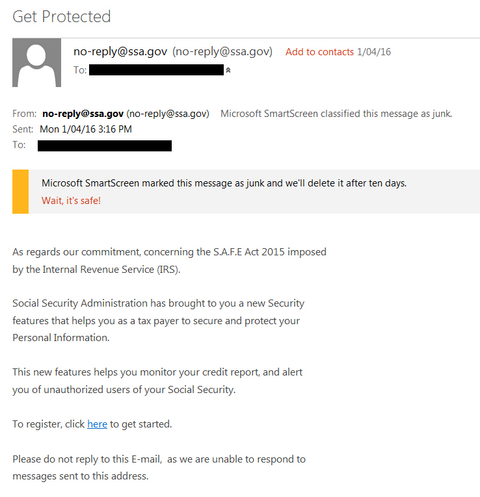Click the 1/04/16 date next to Add to contacts
Viewport: 480px width, 497px height.
point(374,52)
